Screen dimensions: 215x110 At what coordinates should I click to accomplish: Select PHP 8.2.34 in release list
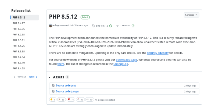pos(19,57)
